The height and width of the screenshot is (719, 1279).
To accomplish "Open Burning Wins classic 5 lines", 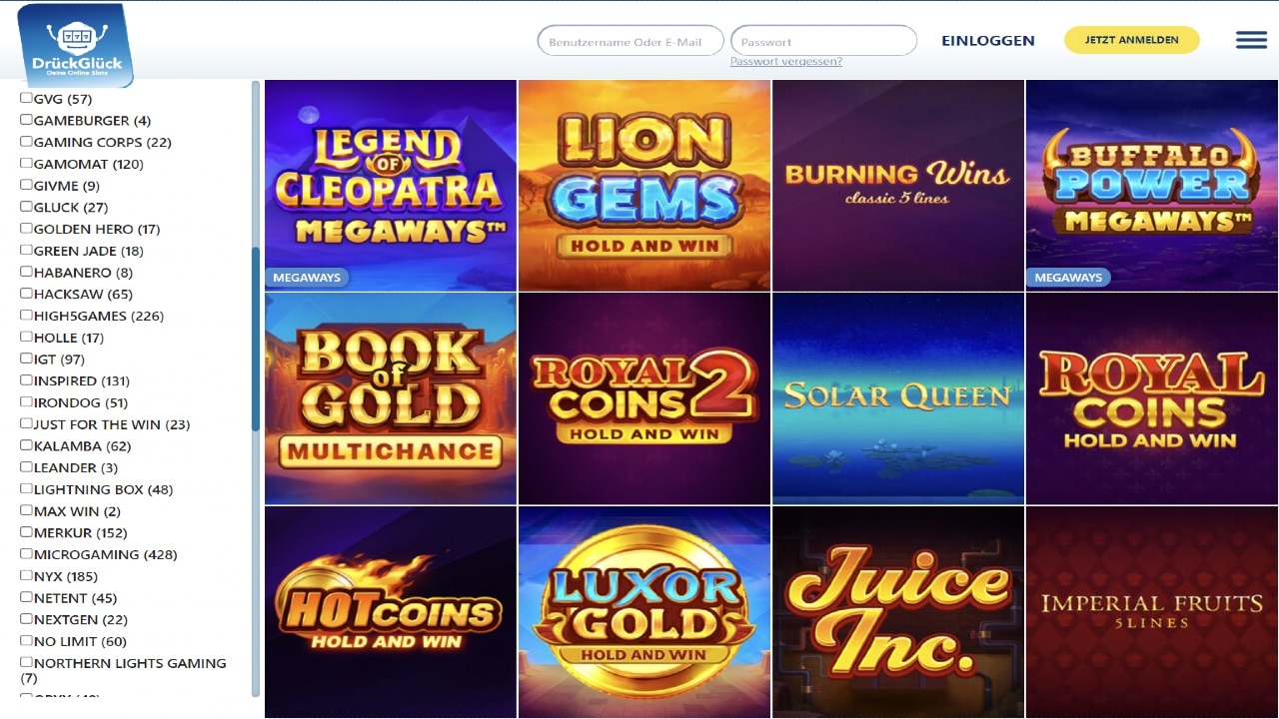I will (898, 186).
